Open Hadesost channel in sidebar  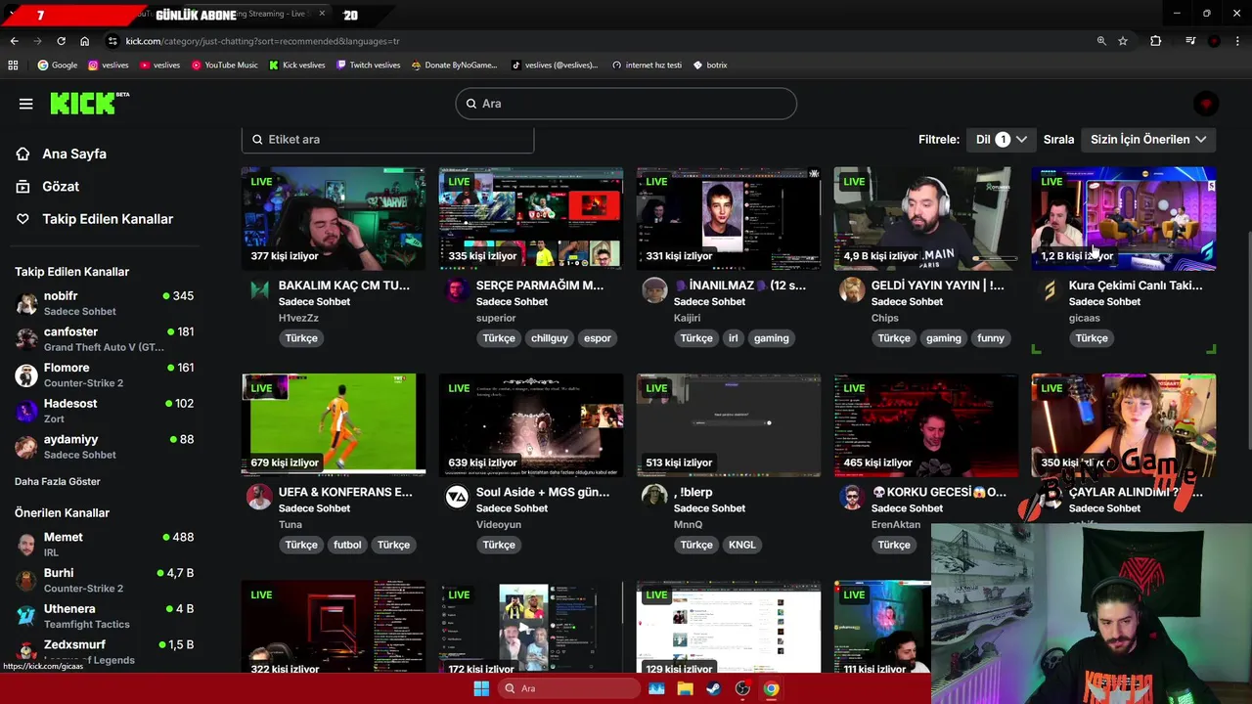coord(106,411)
